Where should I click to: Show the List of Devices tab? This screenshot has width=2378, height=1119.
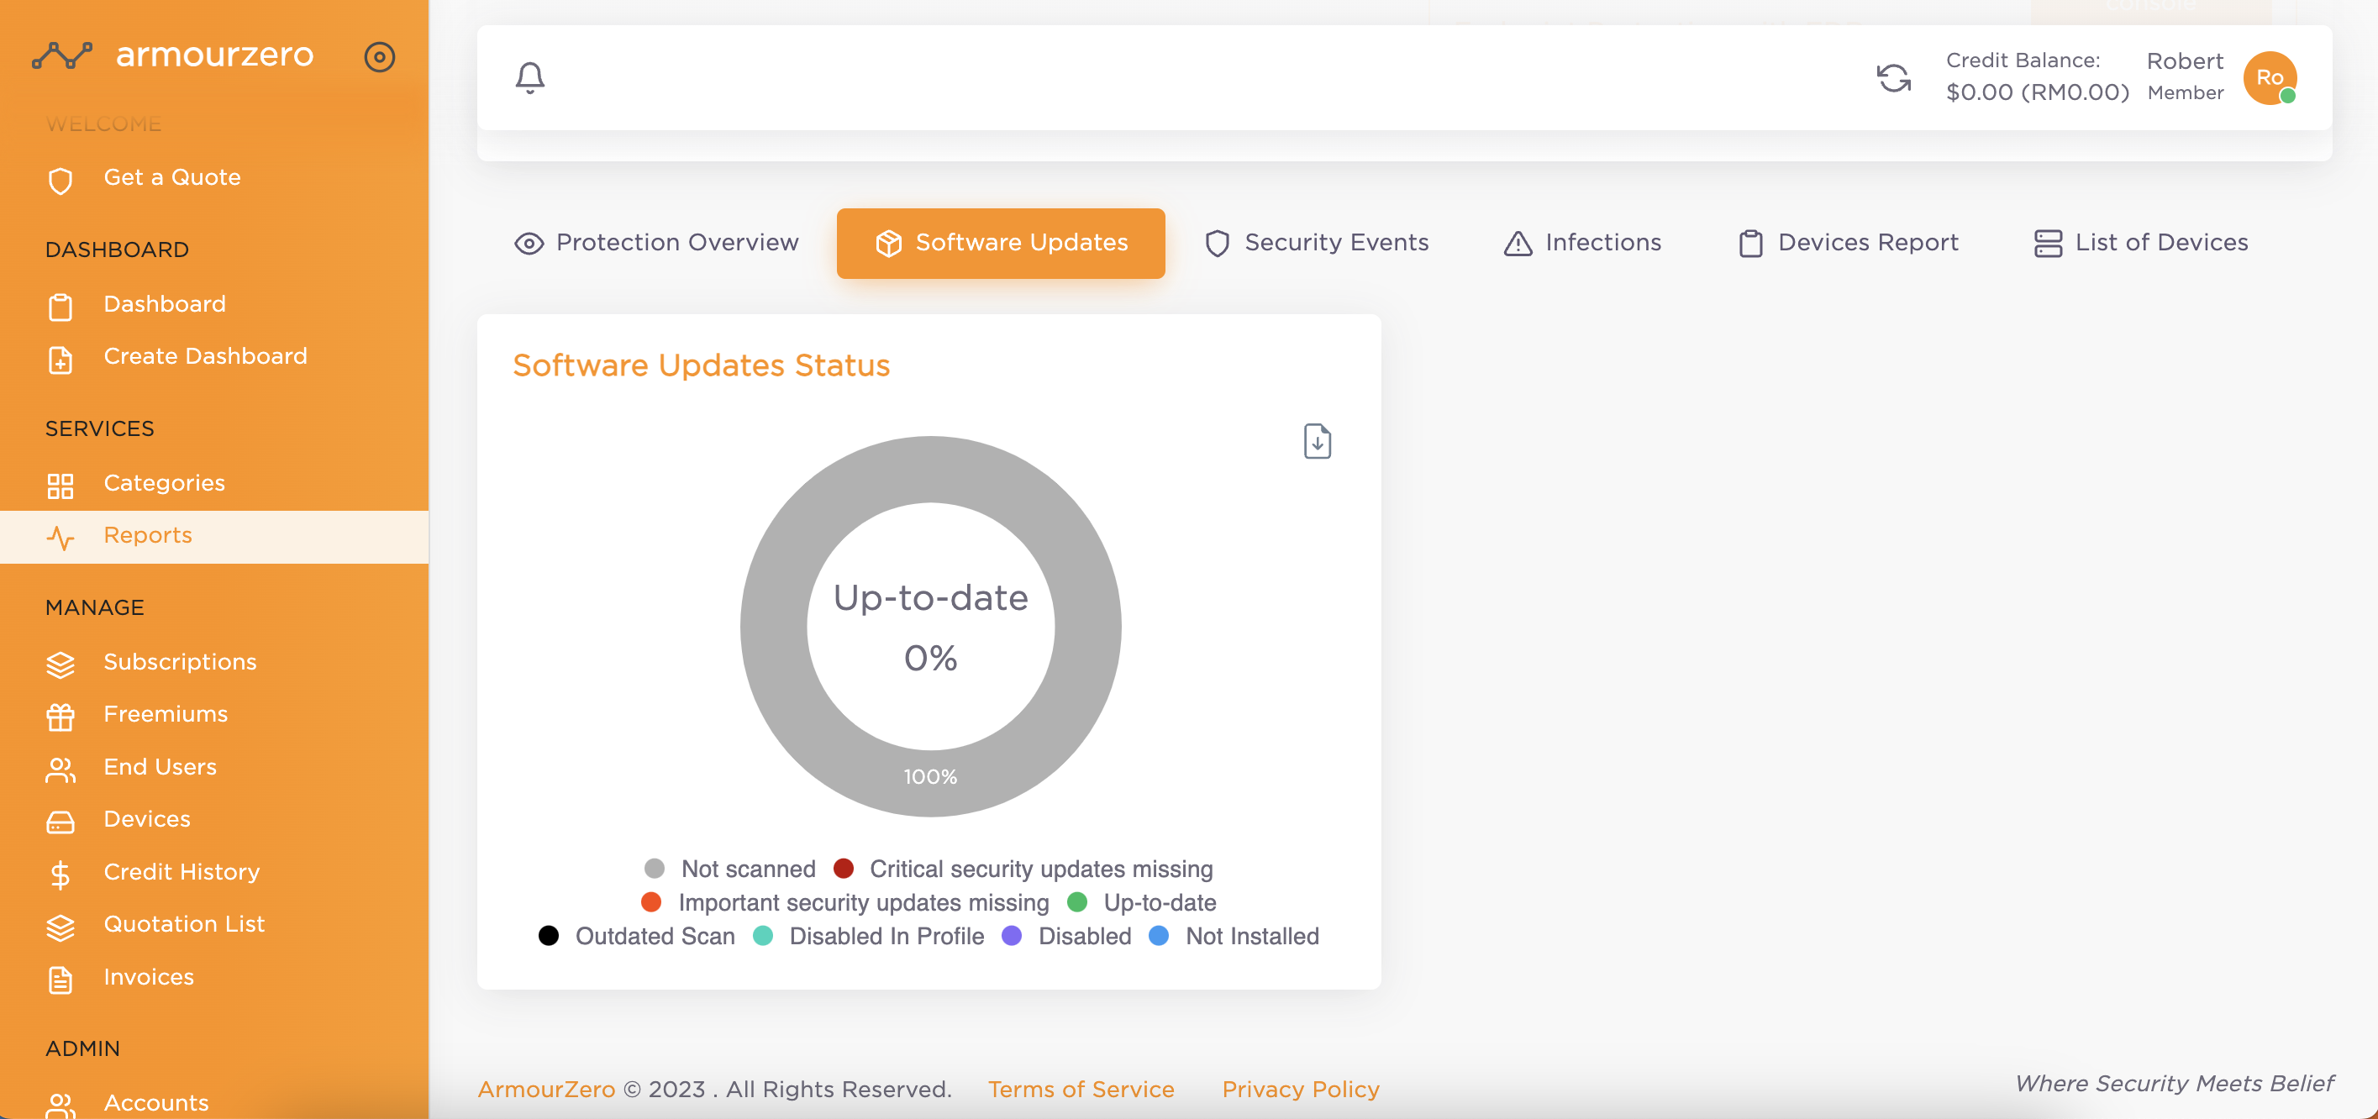tap(2141, 243)
